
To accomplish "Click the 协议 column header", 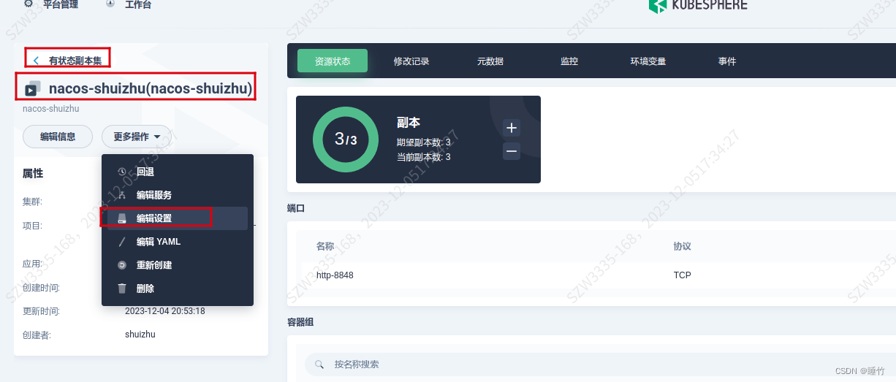I will tap(682, 246).
